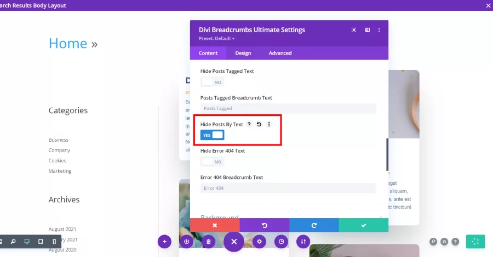Toggle Hide Posts Tagged Text switch
Image resolution: width=493 pixels, height=257 pixels.
pyautogui.click(x=212, y=82)
